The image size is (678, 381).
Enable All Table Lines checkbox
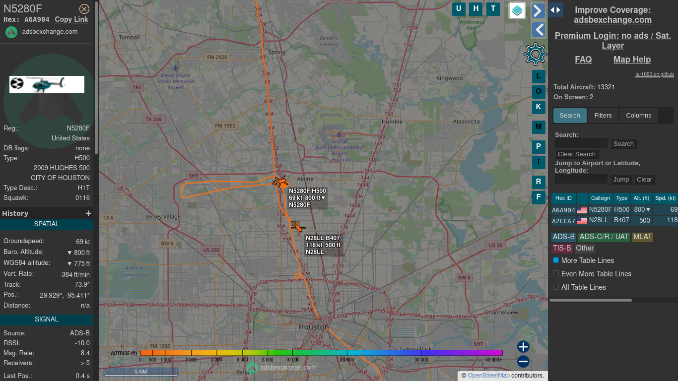point(556,287)
